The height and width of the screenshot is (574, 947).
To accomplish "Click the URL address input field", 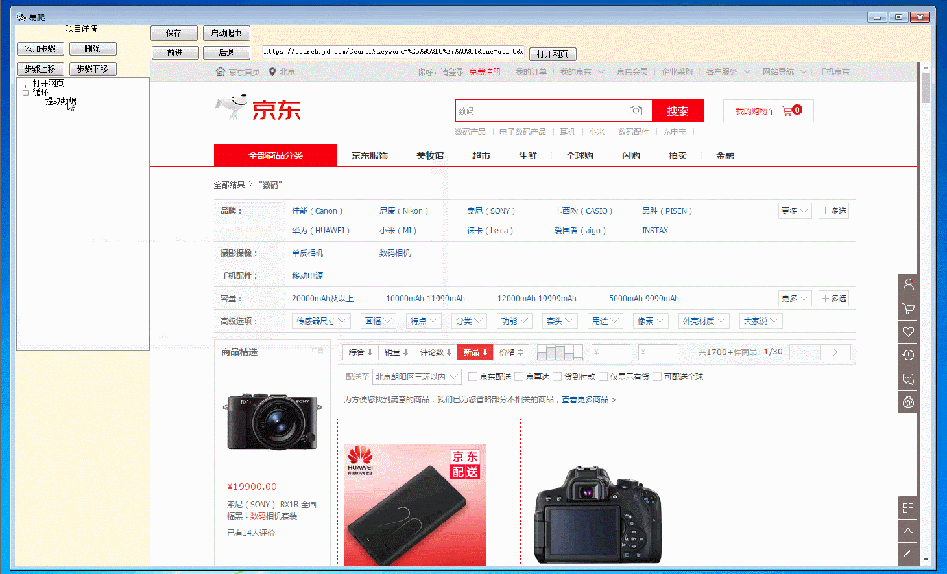I will coord(393,51).
